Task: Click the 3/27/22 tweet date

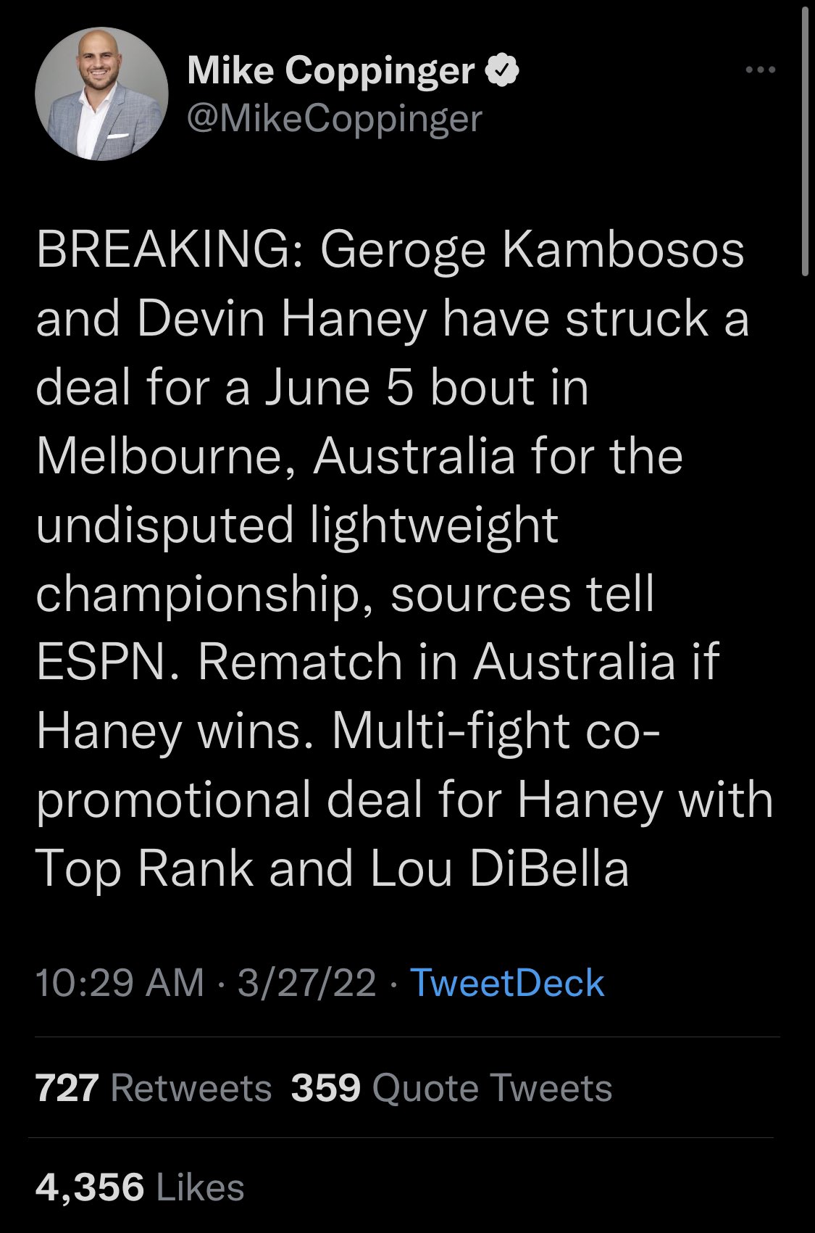Action: (x=306, y=983)
